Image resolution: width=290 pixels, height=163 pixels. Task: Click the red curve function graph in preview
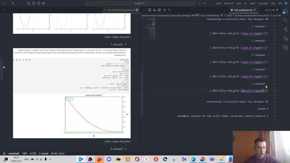point(94,114)
